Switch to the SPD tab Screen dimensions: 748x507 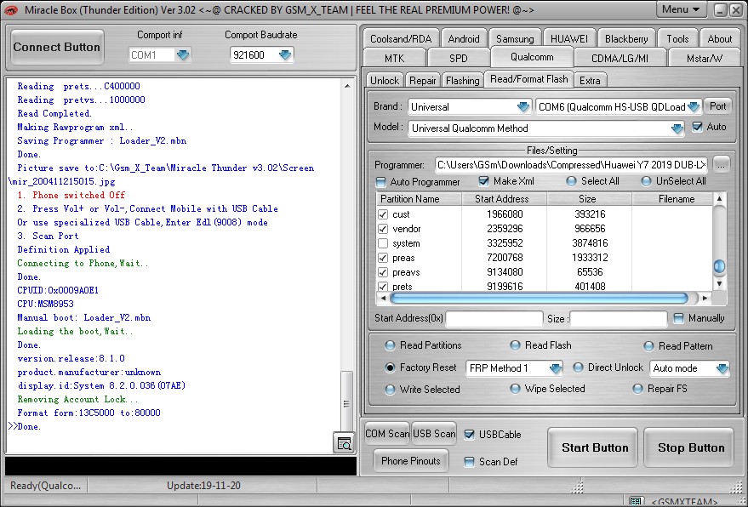pos(459,58)
